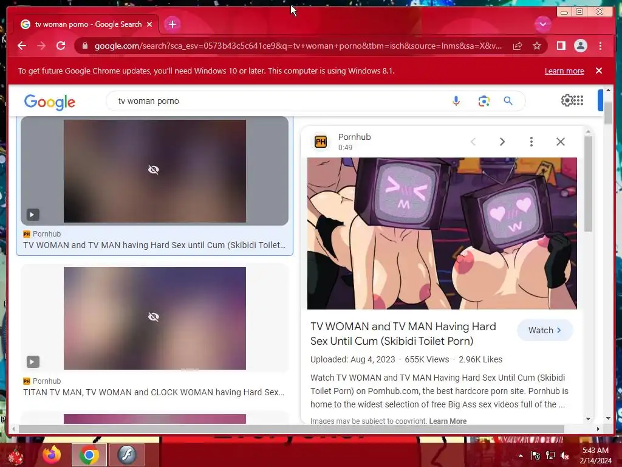Click the preview panel scroll-down arrow
622x467 pixels.
coord(588,418)
